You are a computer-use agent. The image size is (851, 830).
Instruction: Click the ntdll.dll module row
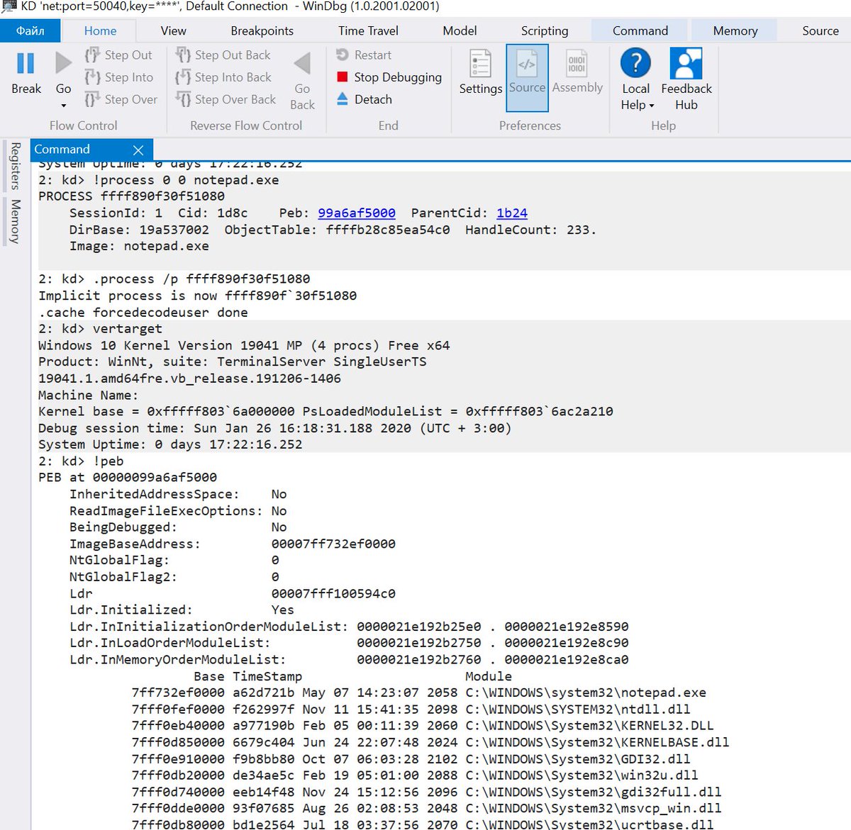pyautogui.click(x=411, y=709)
